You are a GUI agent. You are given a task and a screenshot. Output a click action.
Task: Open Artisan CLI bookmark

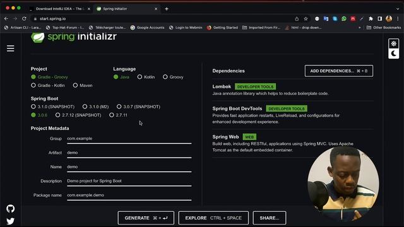(x=23, y=28)
